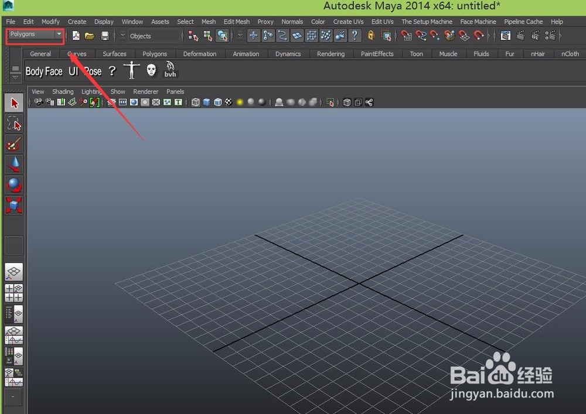Click the question mark shelf button

pos(112,70)
